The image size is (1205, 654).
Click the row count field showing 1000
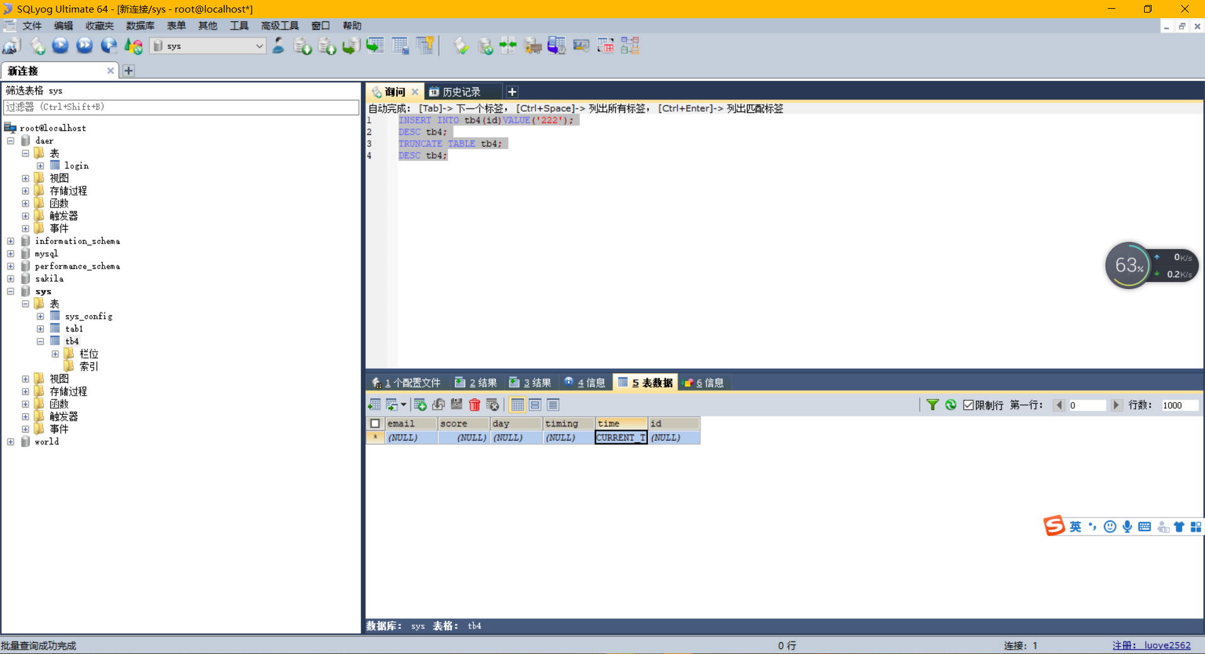point(1179,405)
